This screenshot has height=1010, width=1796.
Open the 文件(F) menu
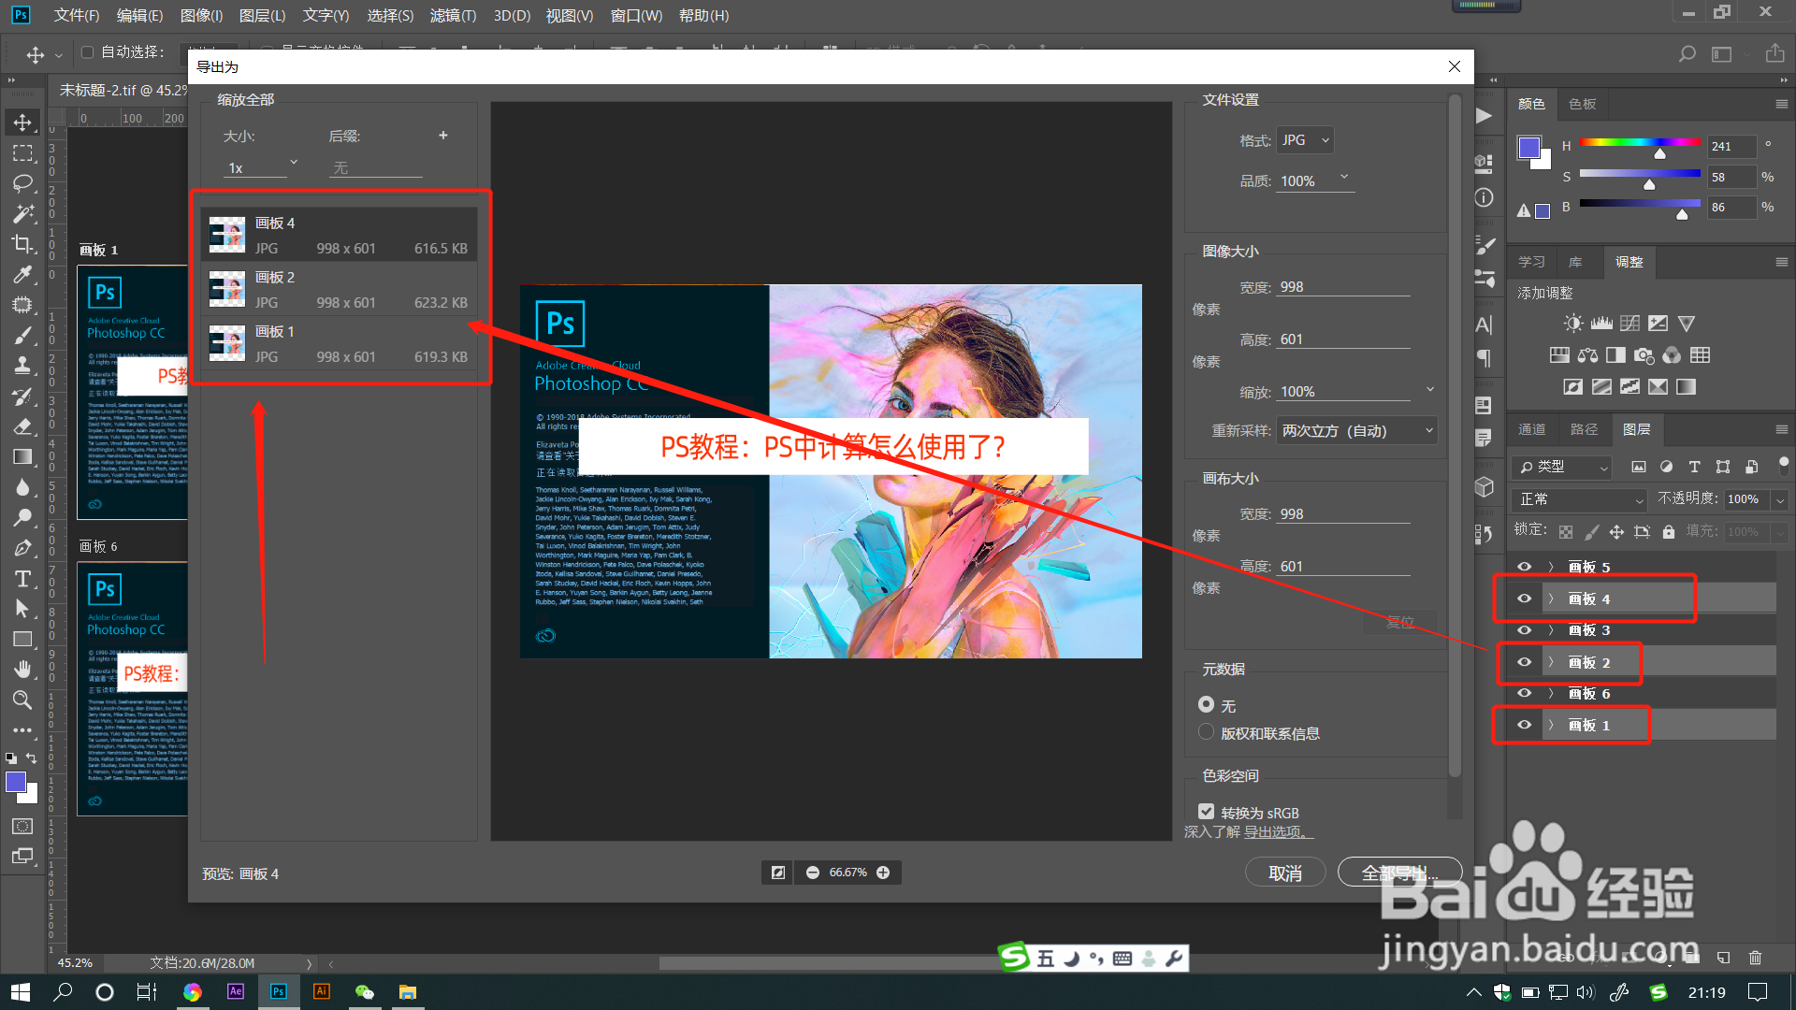(77, 15)
